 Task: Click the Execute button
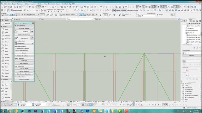[24, 53]
